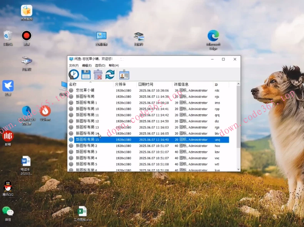Click the 日期时间 column header
The image size is (304, 227).
point(154,84)
